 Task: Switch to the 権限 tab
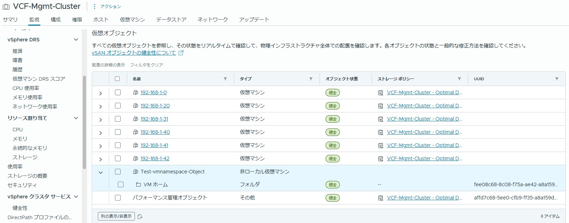(x=77, y=20)
